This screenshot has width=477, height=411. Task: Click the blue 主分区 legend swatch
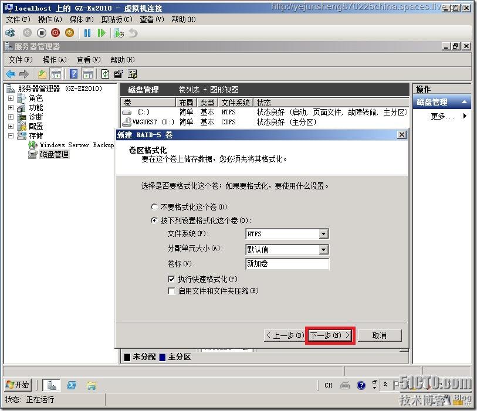coord(163,357)
